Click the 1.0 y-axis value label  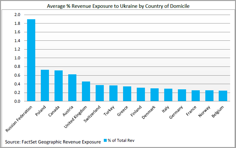(x=17, y=58)
